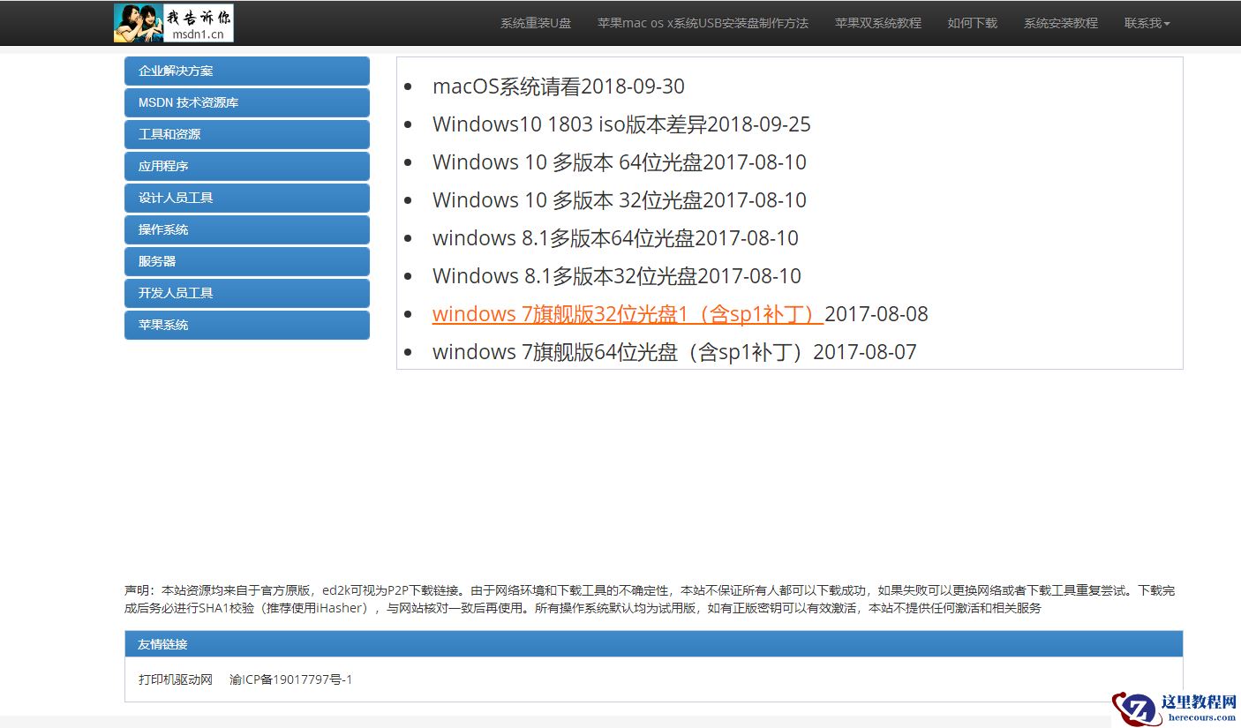Open the MSDN 技术资源库 section
Screen dimensions: 1241x728
246,102
